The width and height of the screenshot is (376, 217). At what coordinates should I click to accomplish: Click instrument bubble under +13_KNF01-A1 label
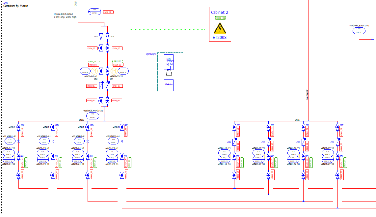tap(10, 141)
